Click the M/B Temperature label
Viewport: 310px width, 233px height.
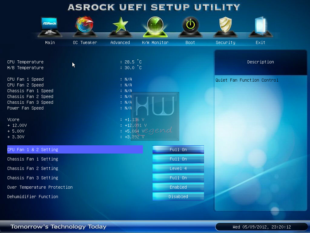pyautogui.click(x=25, y=68)
